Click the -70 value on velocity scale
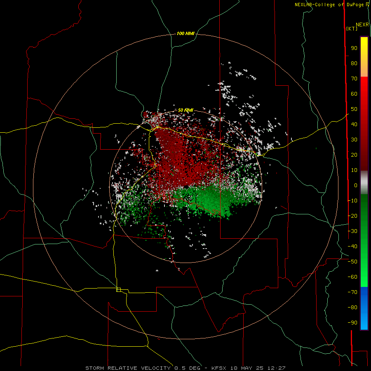 point(352,292)
